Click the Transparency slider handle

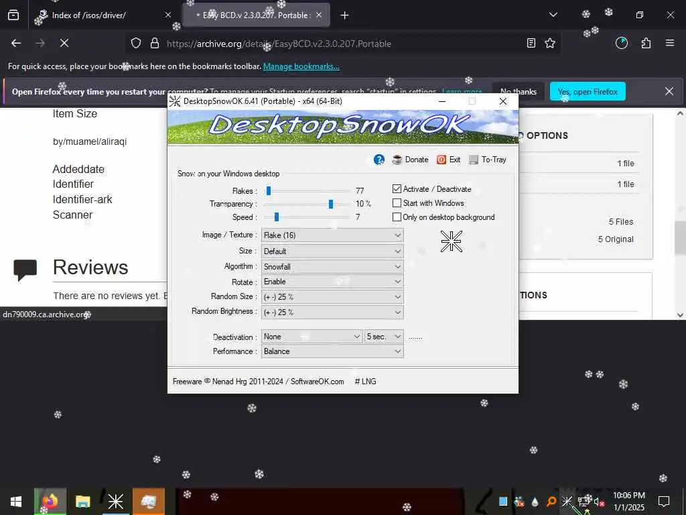click(331, 204)
